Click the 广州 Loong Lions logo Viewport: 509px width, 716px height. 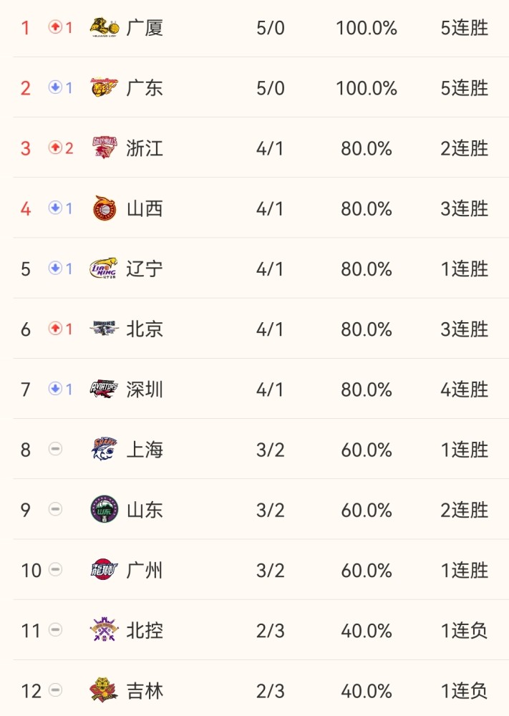point(104,569)
